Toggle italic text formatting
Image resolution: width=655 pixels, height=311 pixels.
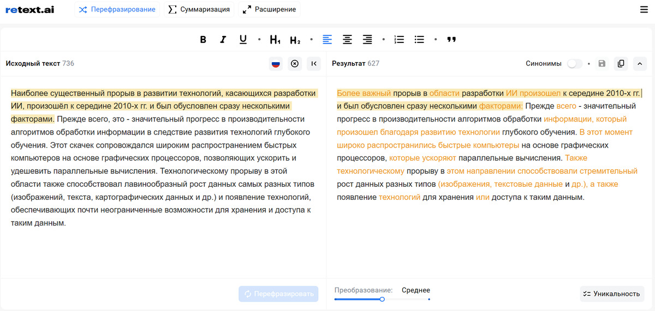tap(223, 40)
